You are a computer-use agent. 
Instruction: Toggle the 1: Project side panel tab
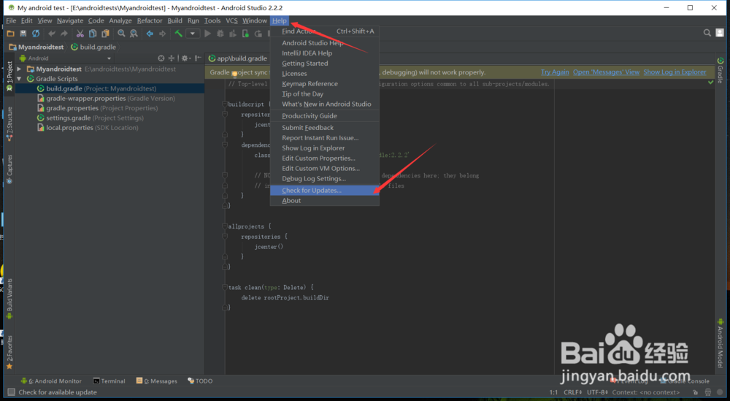(9, 76)
